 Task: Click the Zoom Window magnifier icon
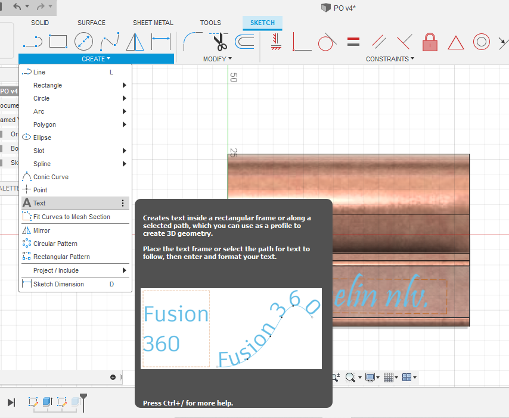coord(350,377)
